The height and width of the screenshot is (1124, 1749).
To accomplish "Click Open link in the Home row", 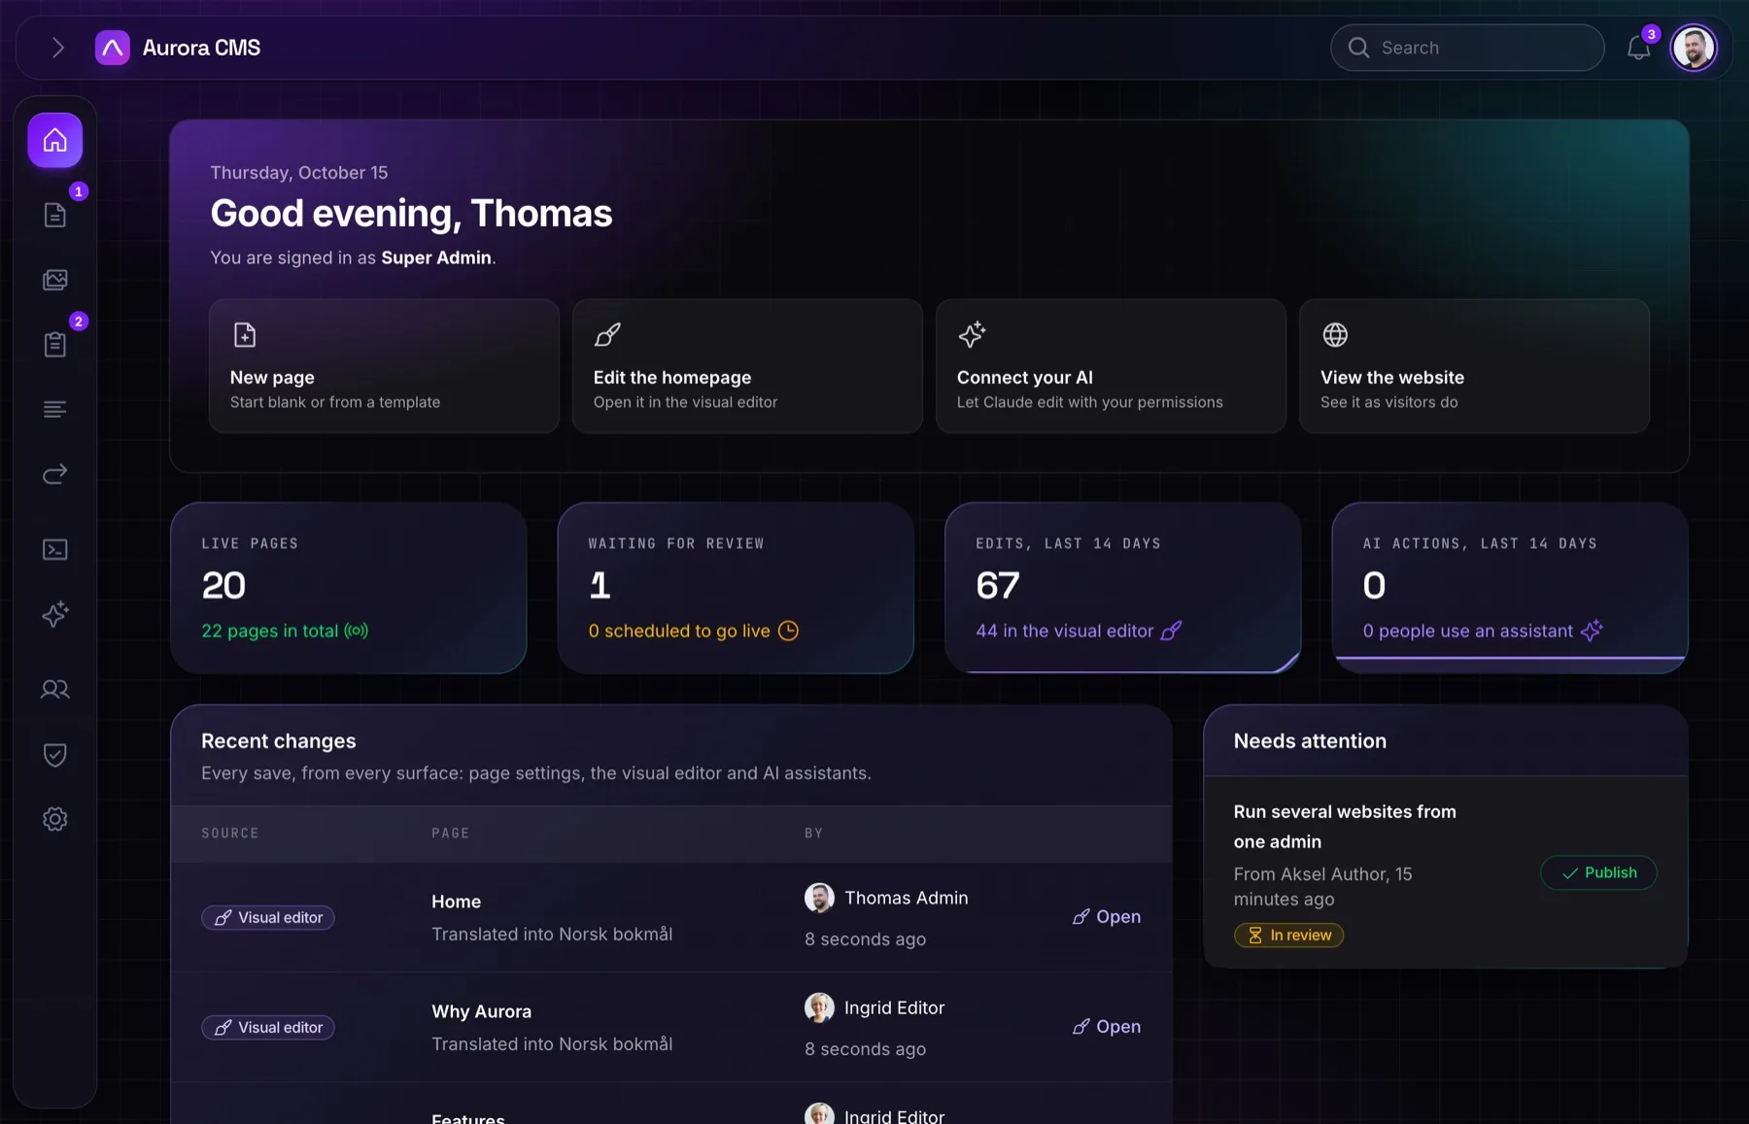I will [x=1107, y=916].
